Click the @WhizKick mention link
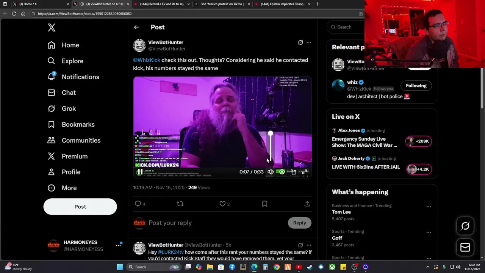The image size is (485, 273). pyautogui.click(x=147, y=60)
